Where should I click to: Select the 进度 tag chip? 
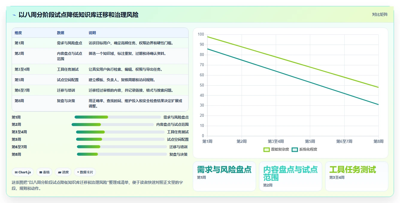(x=63, y=172)
